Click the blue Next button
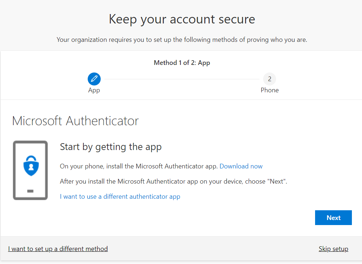 pos(333,217)
